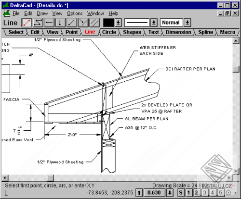Open the line color dropdown arrow
The image size is (241, 199).
tap(118, 23)
